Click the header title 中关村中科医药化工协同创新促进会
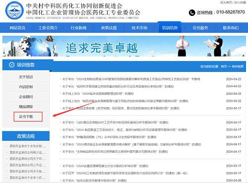The width and height of the screenshot is (248, 183). click(x=74, y=6)
